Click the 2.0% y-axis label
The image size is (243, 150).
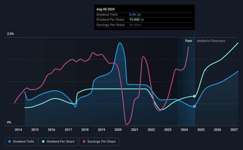click(10, 34)
